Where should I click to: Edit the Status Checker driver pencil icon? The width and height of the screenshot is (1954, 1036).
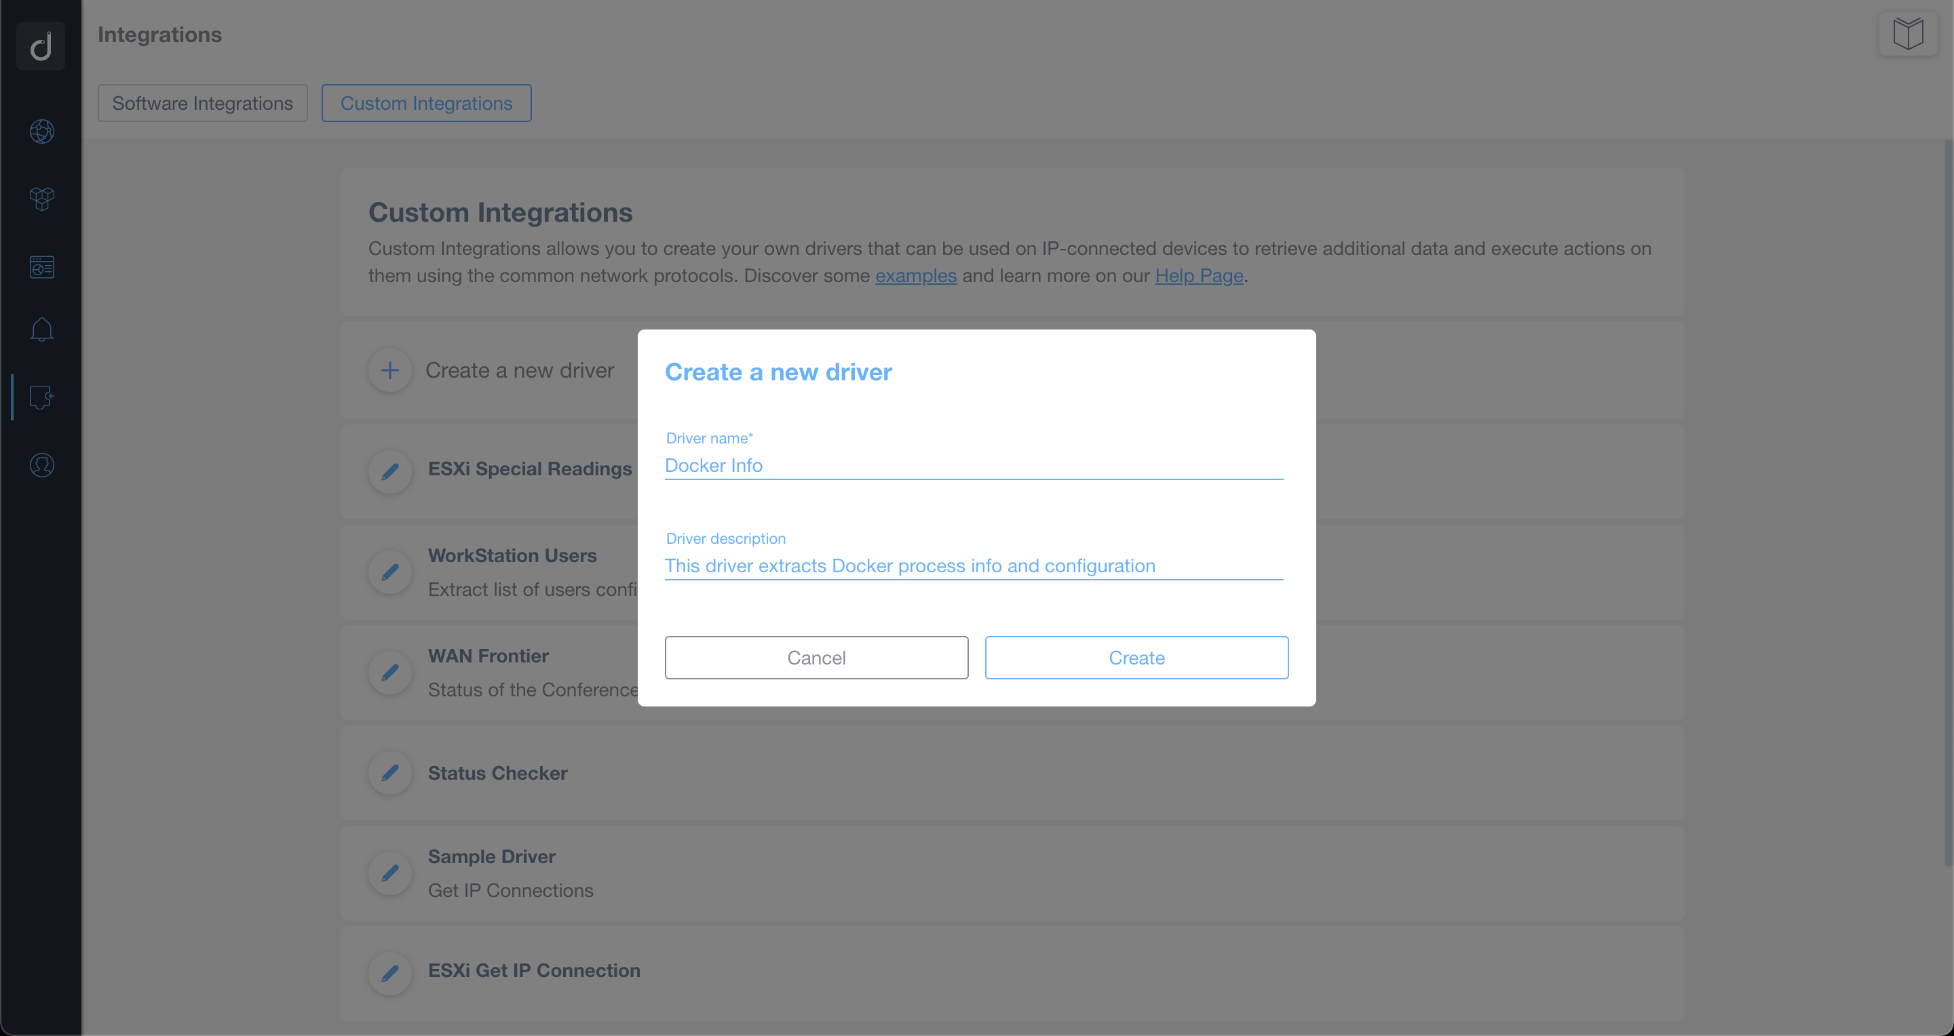click(x=390, y=773)
